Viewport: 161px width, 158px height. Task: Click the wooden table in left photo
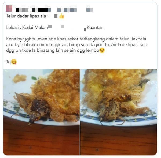[41, 140]
